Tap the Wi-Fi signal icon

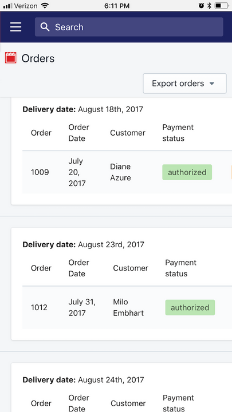click(45, 6)
